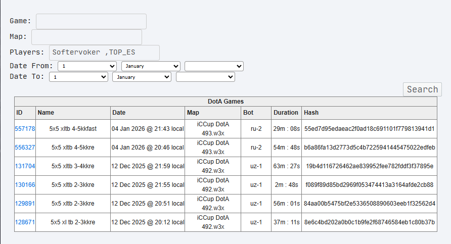Select the hash starting with 55ed7d95
The width and height of the screenshot is (451, 244).
369,129
